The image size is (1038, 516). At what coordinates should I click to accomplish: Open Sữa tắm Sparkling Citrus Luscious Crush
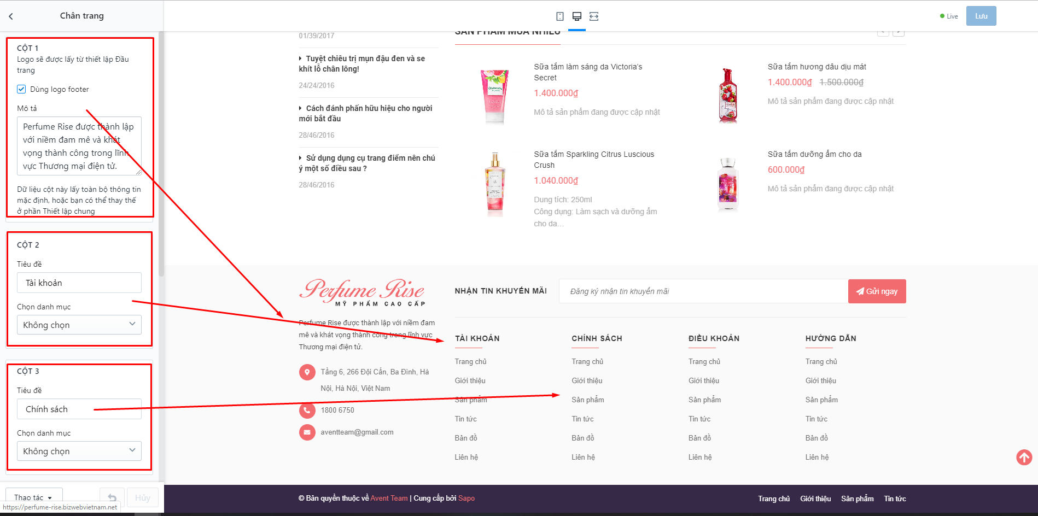(594, 160)
